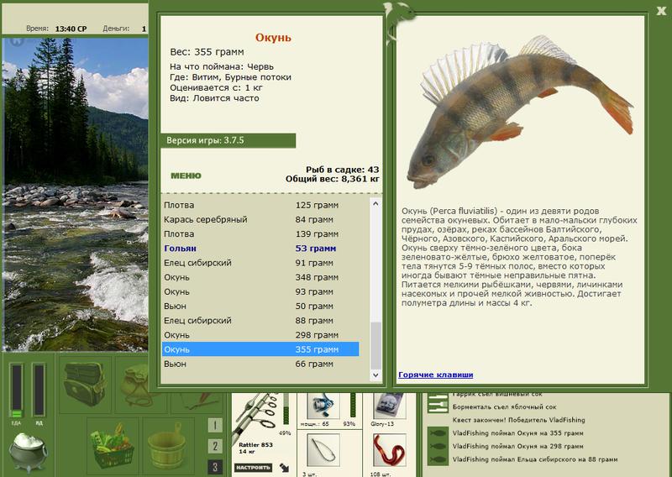Select Гольян 53 грамм in the list
The image size is (672, 477).
coord(260,249)
